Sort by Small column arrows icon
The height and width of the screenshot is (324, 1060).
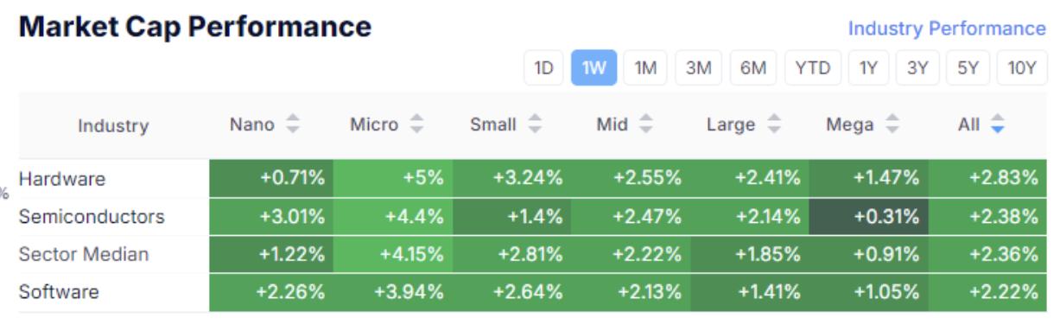point(535,124)
